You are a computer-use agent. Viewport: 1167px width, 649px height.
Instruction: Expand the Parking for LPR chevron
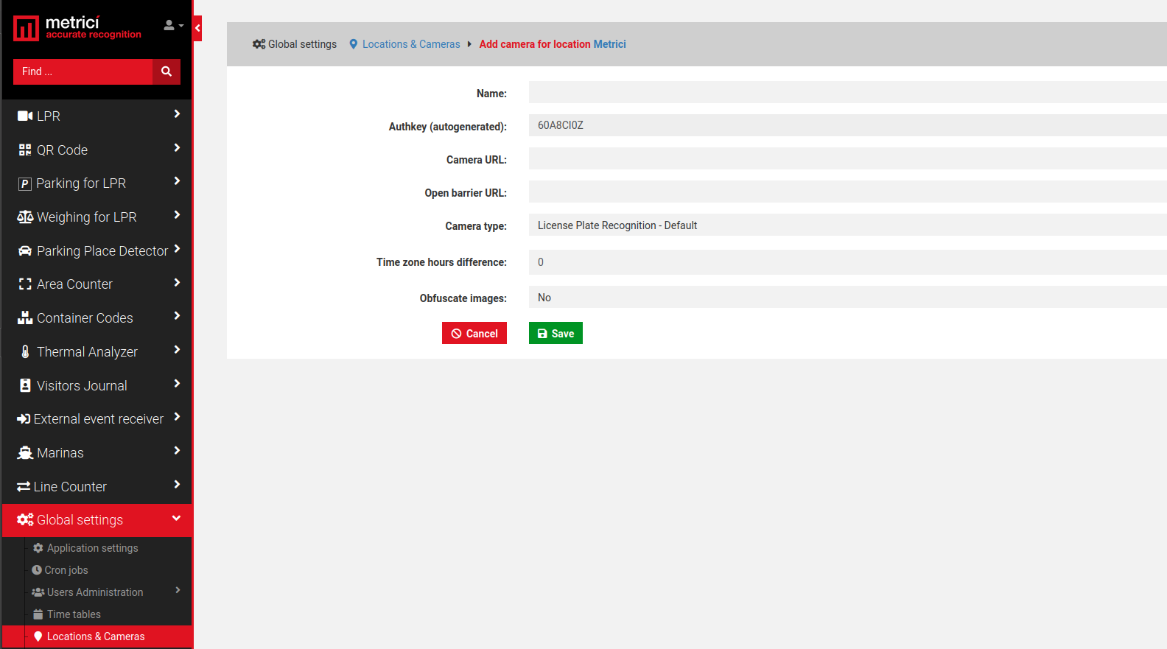click(x=177, y=181)
